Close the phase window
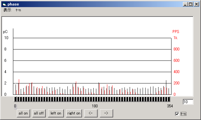The image size is (201, 120). (196, 4)
